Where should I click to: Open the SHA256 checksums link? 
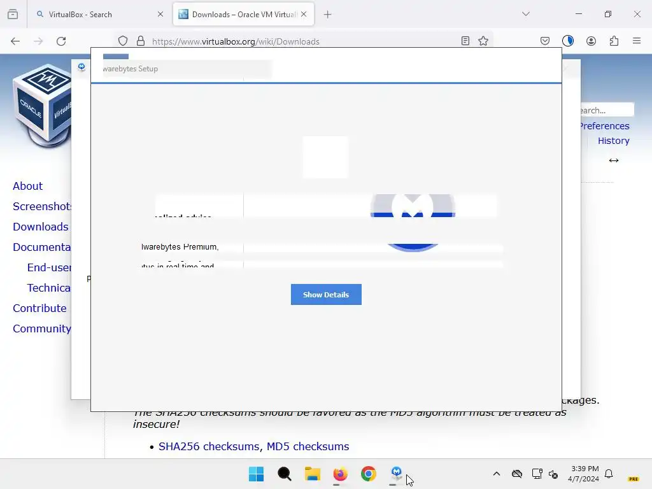[209, 446]
